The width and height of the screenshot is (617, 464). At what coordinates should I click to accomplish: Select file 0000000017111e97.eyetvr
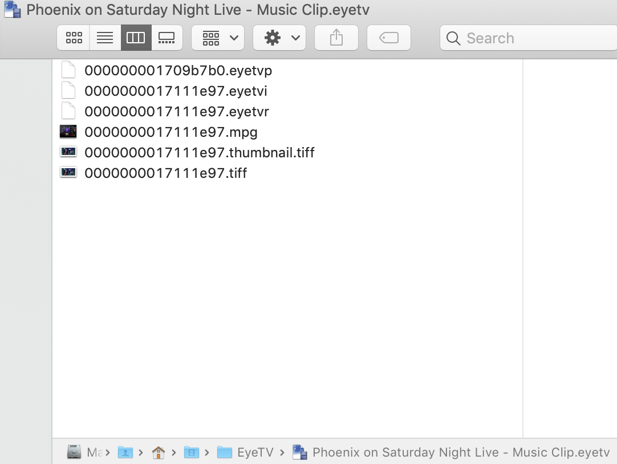[x=177, y=112]
